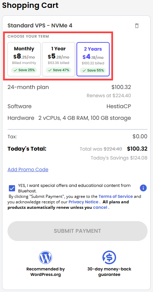Image resolution: width=153 pixels, height=292 pixels.
Task: Select the Monthly billing term
Action: (24, 59)
